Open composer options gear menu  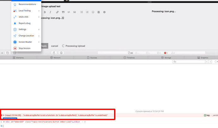104,12
